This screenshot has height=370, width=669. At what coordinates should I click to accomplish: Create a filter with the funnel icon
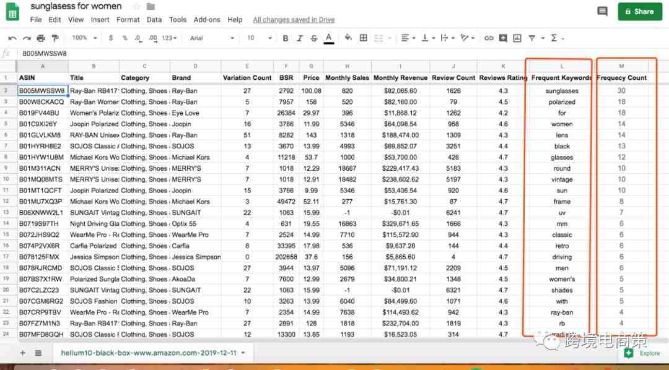pos(531,38)
